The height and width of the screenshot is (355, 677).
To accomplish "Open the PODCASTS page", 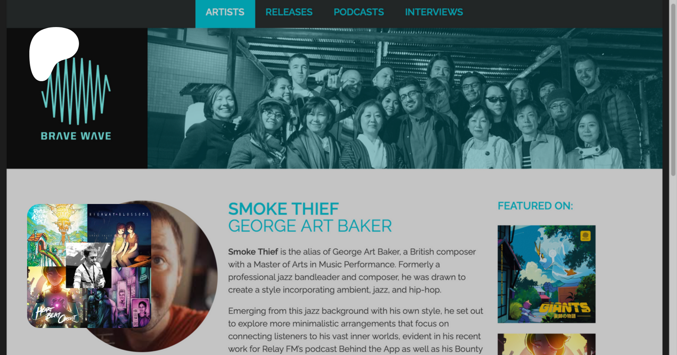I will point(359,12).
